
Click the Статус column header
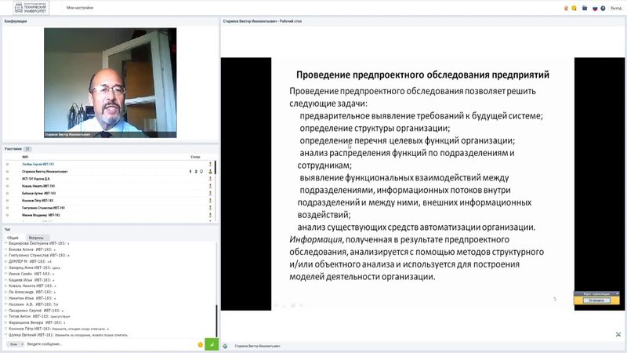click(195, 157)
